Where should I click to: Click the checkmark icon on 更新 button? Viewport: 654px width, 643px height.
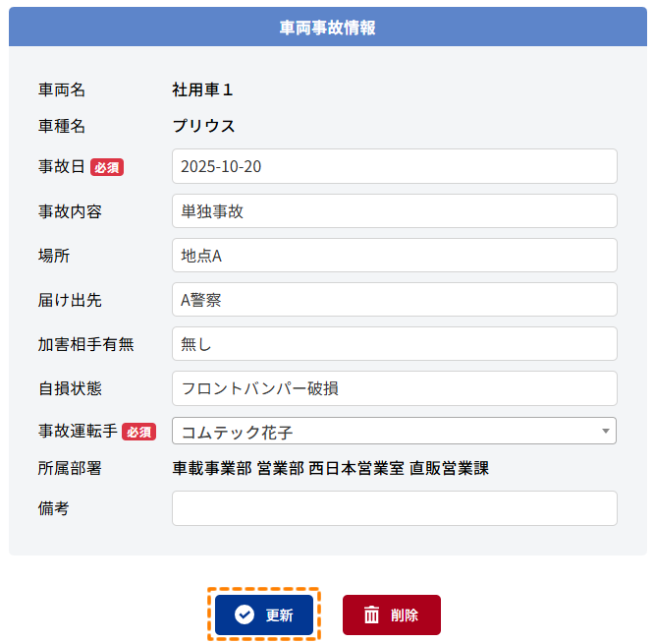pyautogui.click(x=245, y=615)
